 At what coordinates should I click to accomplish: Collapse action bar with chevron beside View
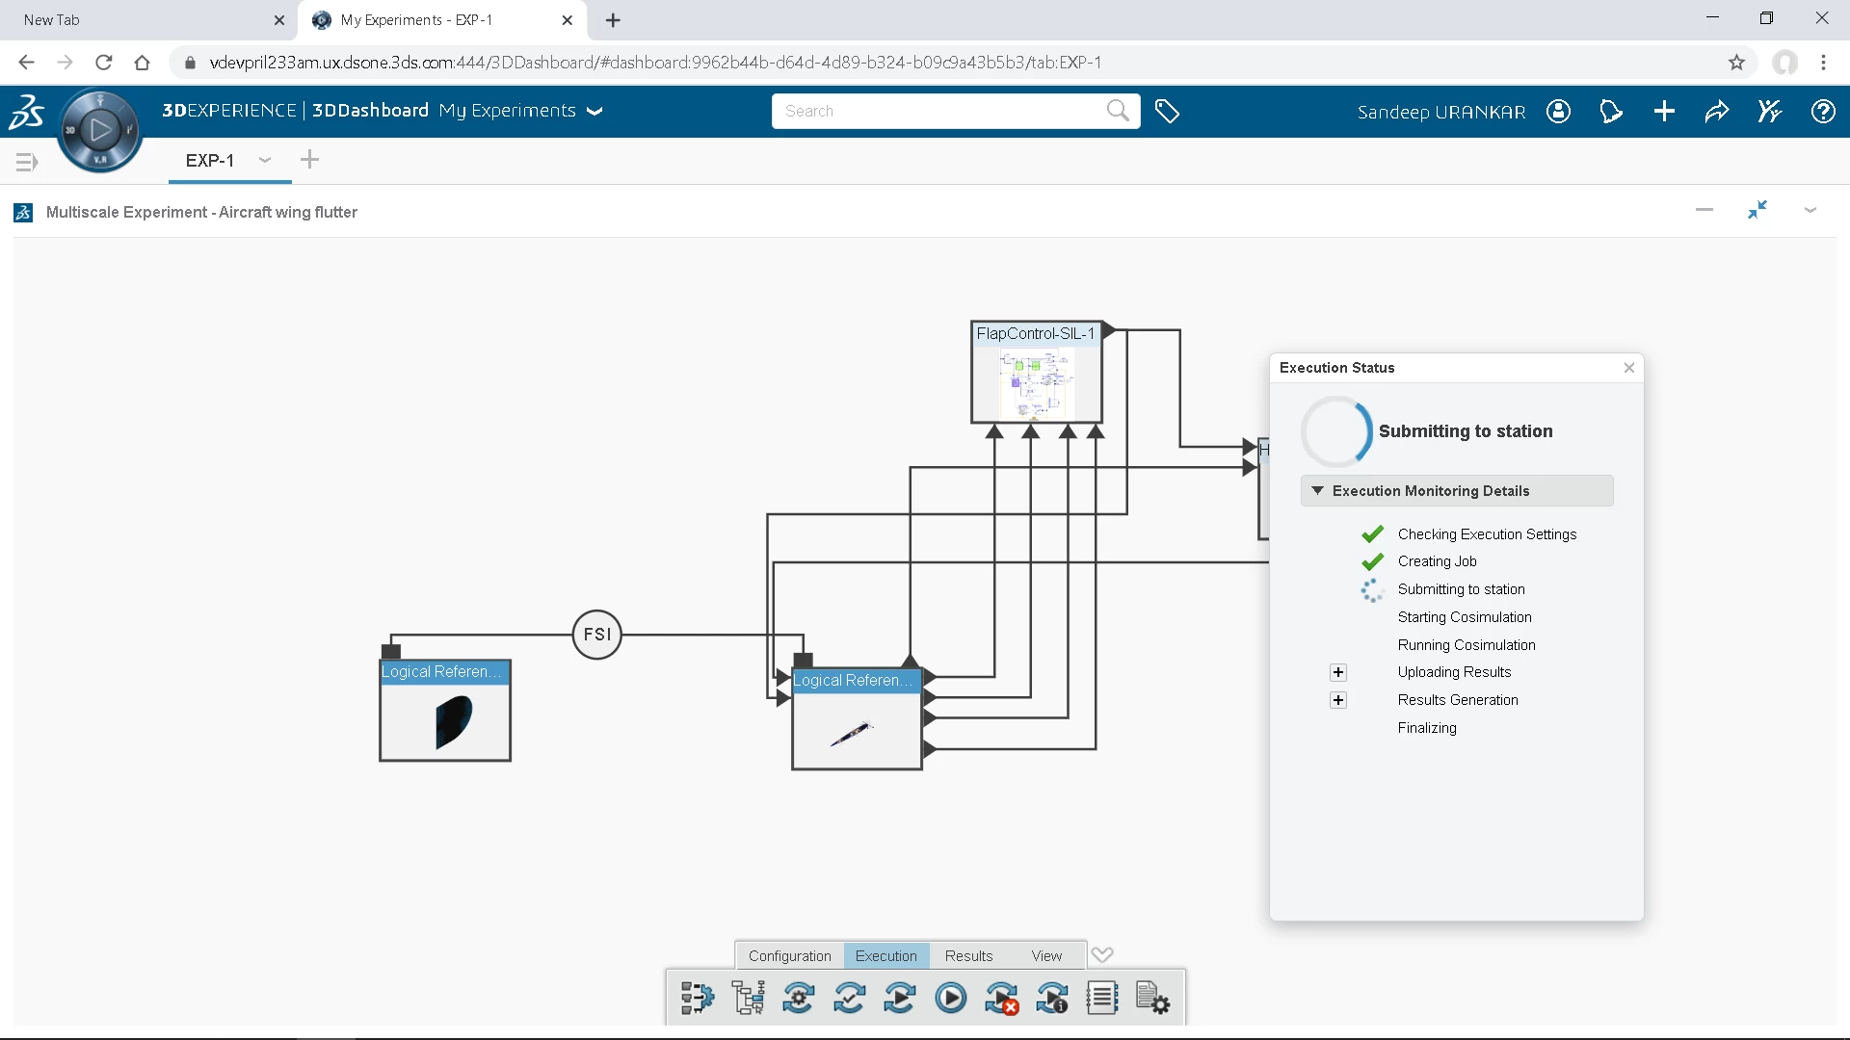click(x=1102, y=955)
